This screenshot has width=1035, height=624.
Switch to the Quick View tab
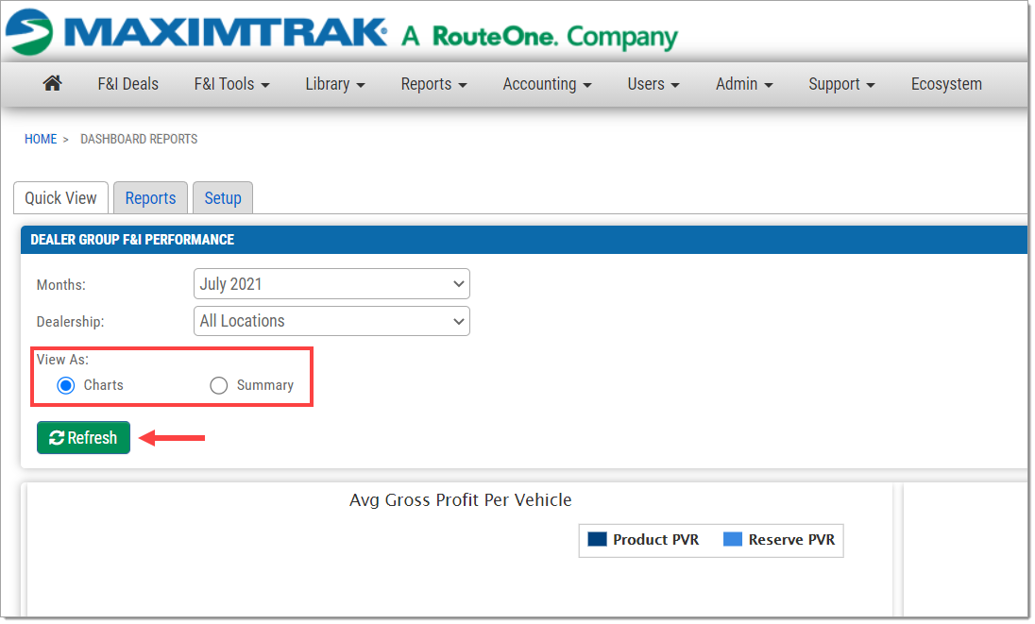(60, 198)
